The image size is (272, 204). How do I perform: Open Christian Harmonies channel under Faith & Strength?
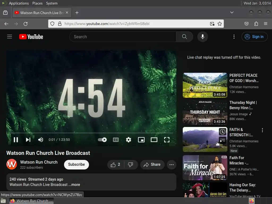pyautogui.click(x=244, y=141)
